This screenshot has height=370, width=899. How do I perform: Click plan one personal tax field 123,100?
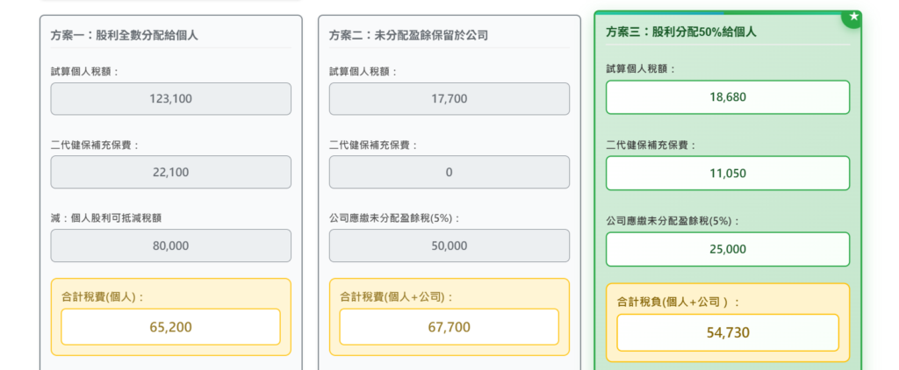[x=171, y=98]
